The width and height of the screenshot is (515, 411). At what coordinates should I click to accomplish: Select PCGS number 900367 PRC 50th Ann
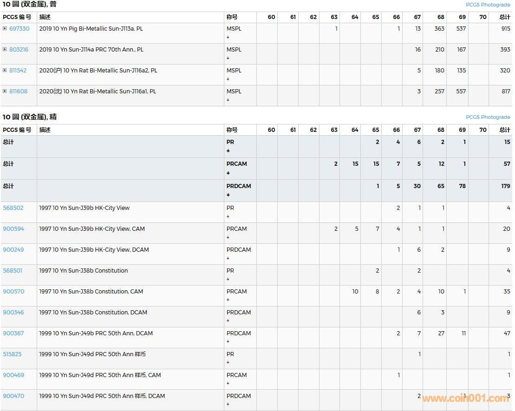13,333
